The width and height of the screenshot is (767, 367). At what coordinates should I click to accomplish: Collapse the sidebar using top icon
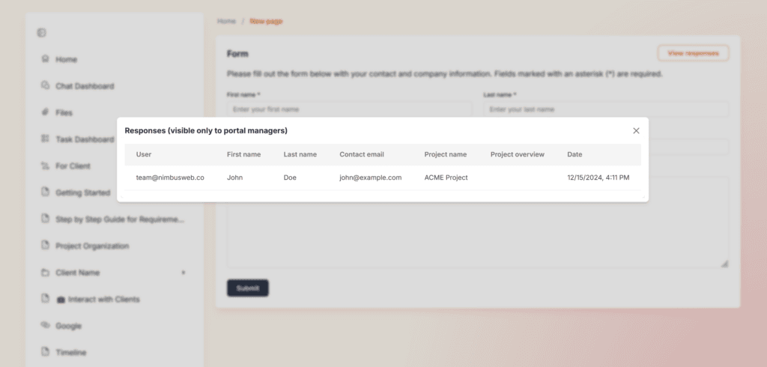42,33
